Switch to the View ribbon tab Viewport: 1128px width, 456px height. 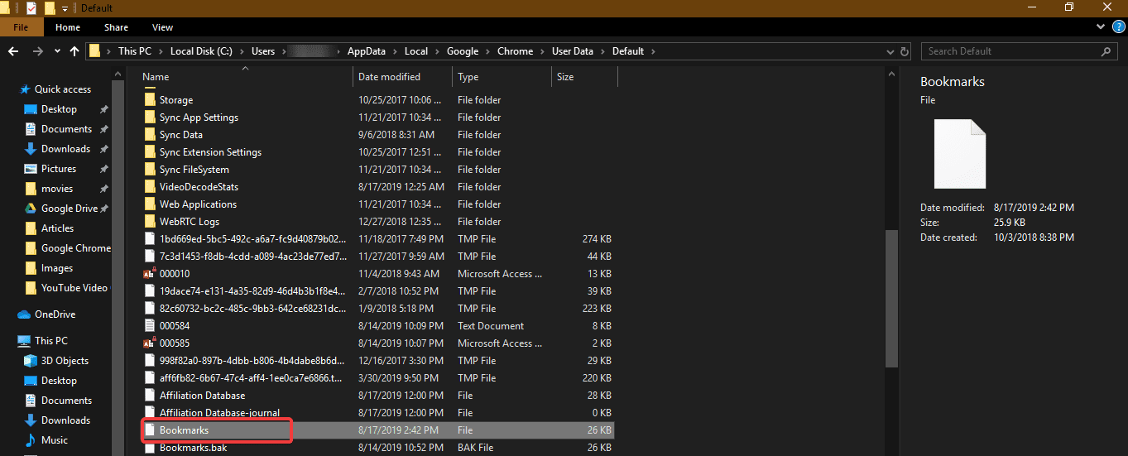[163, 27]
